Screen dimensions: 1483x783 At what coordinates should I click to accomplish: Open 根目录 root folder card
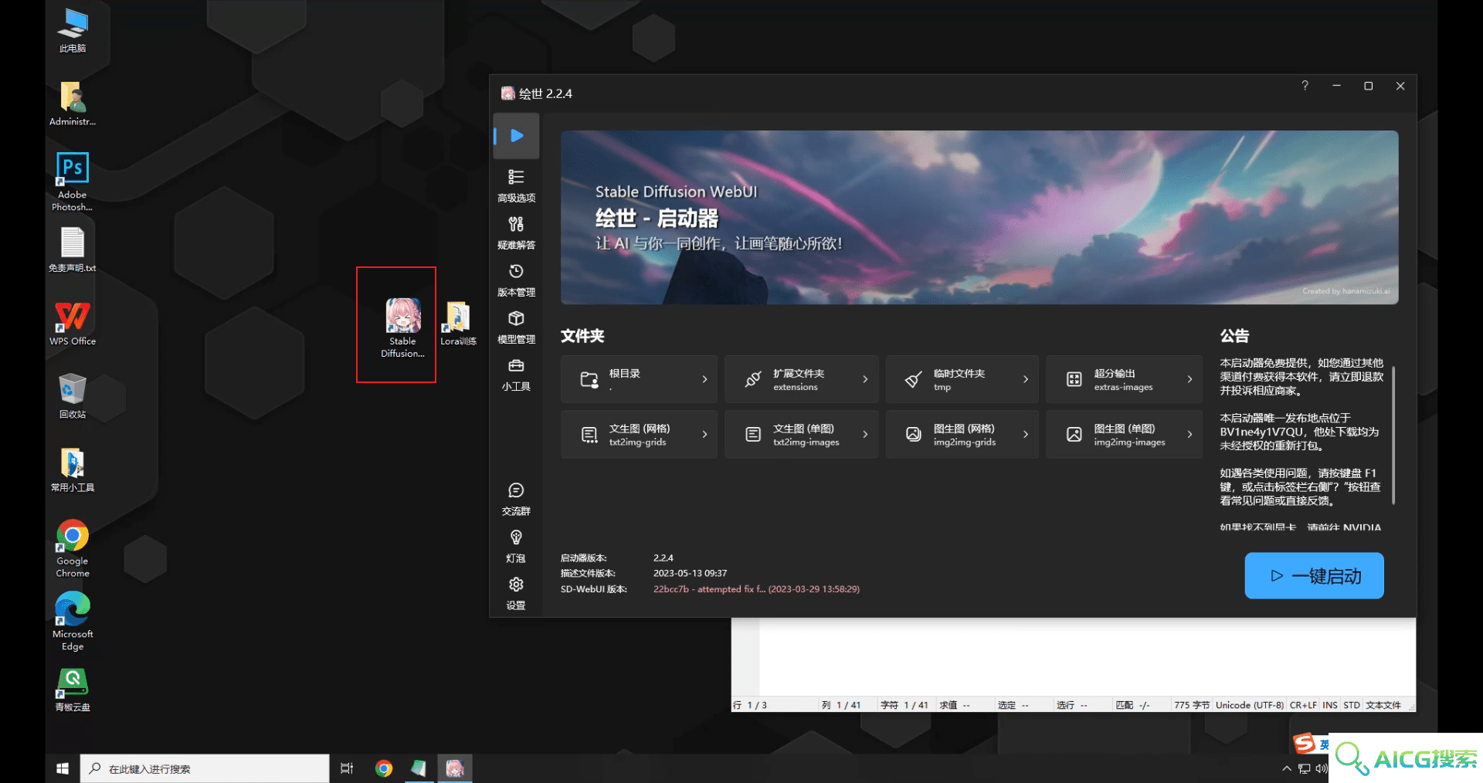click(640, 379)
